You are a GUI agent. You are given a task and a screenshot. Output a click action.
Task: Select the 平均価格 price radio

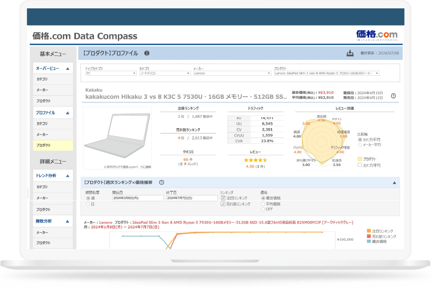pyautogui.click(x=263, y=204)
